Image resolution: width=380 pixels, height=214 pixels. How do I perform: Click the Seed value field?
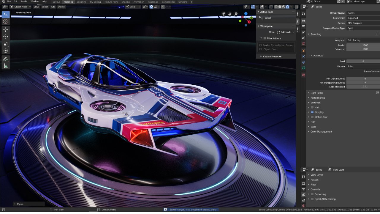pyautogui.click(x=363, y=62)
